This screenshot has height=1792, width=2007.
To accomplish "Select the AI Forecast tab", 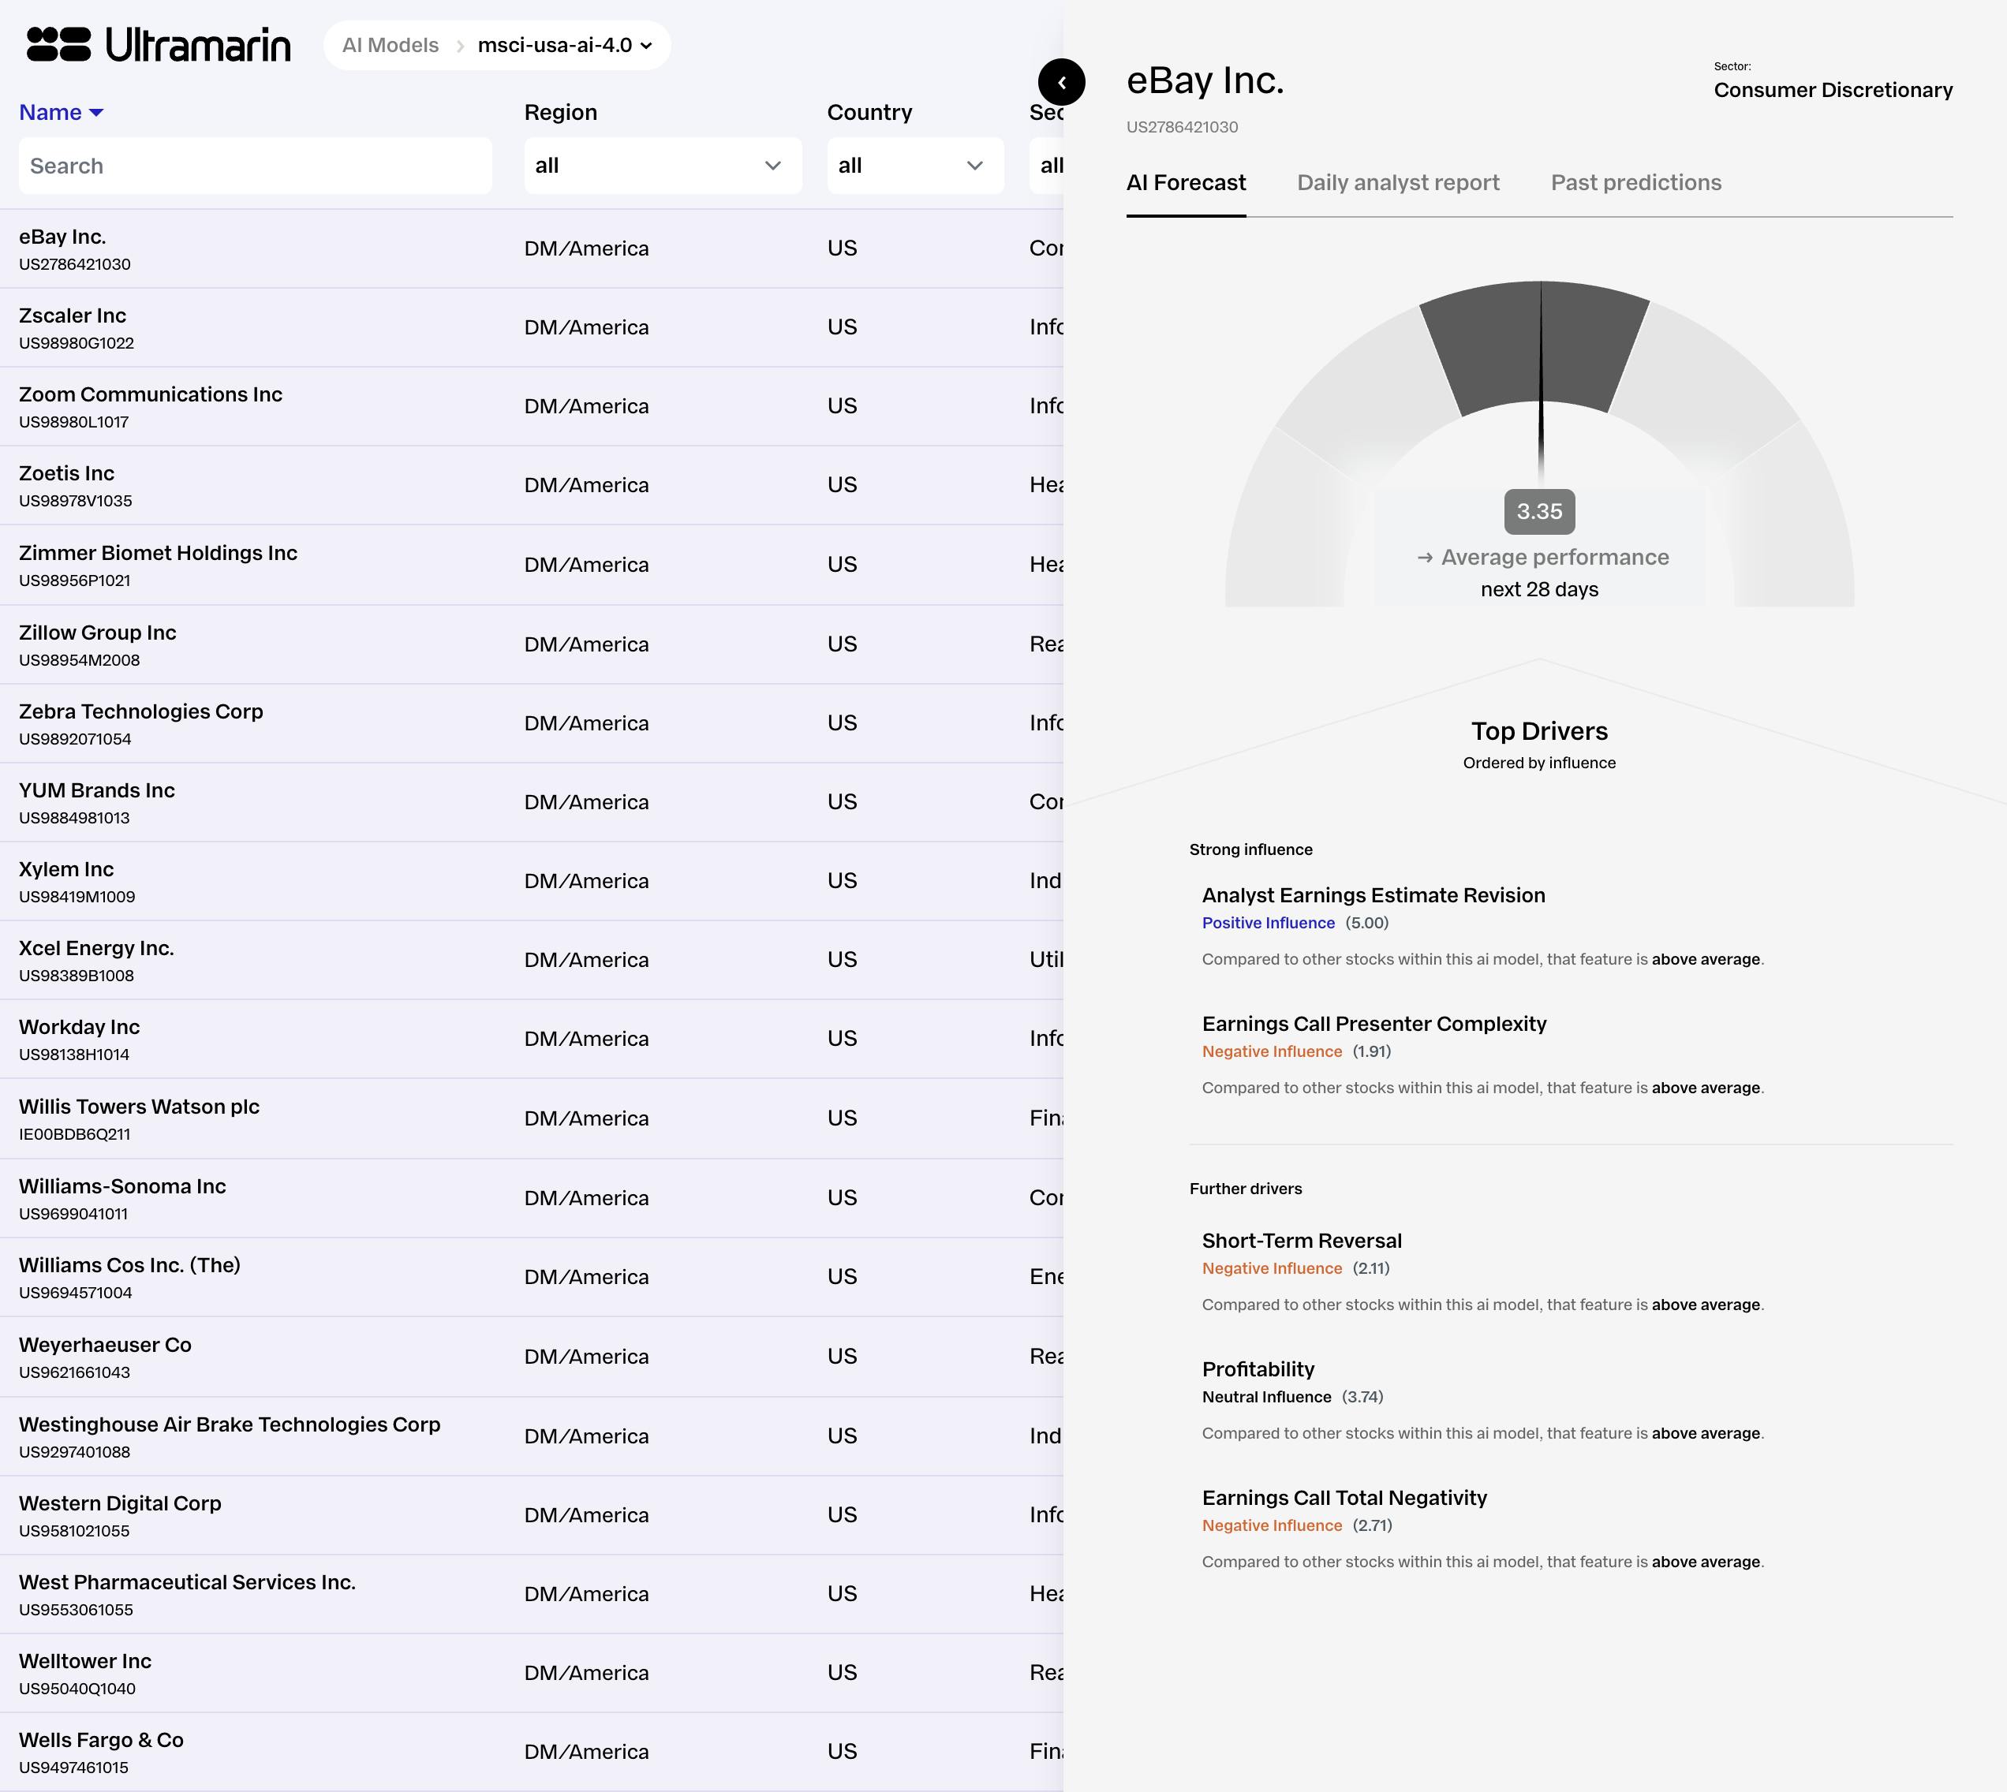I will point(1186,182).
